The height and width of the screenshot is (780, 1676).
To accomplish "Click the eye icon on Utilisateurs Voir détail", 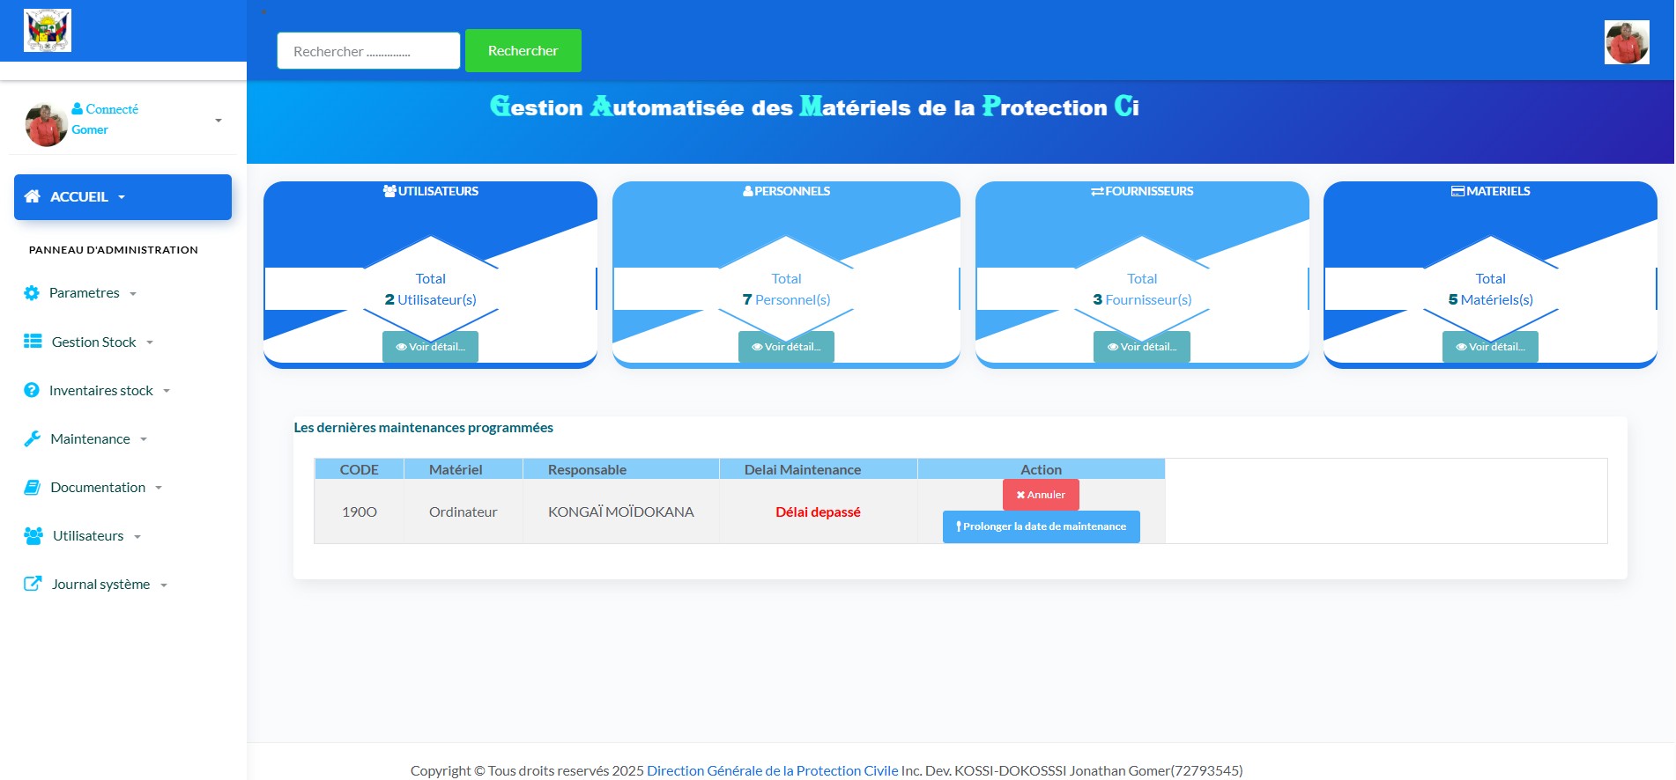I will pos(402,347).
